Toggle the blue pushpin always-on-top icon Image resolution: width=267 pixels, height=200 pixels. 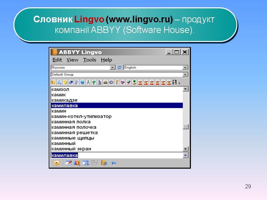click(x=113, y=163)
